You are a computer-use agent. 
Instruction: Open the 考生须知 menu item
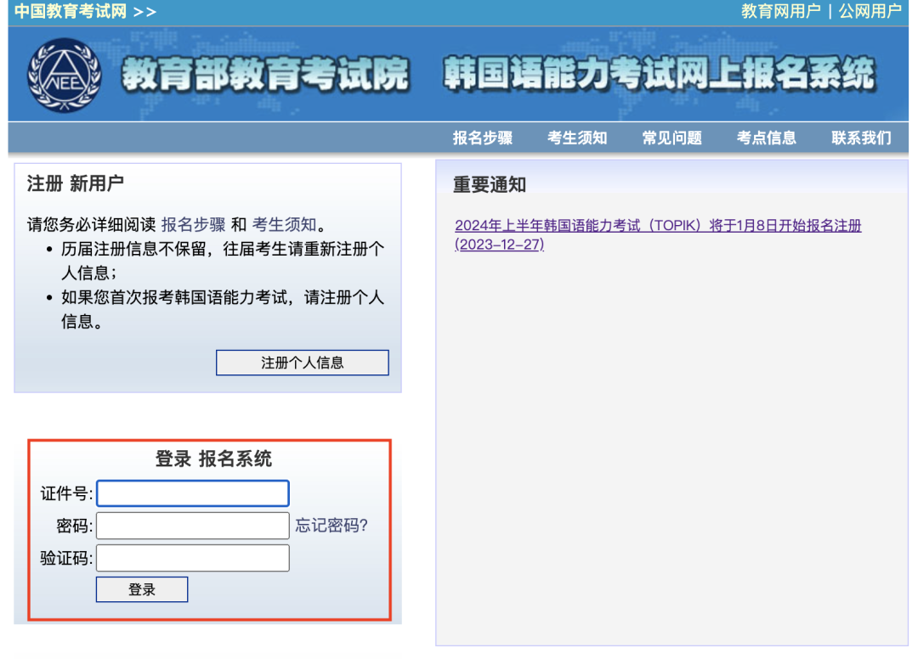click(x=577, y=138)
